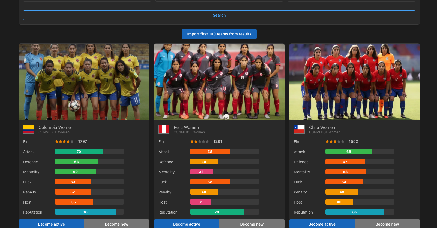
Task: Click the Peru Women team name
Action: 186,127
